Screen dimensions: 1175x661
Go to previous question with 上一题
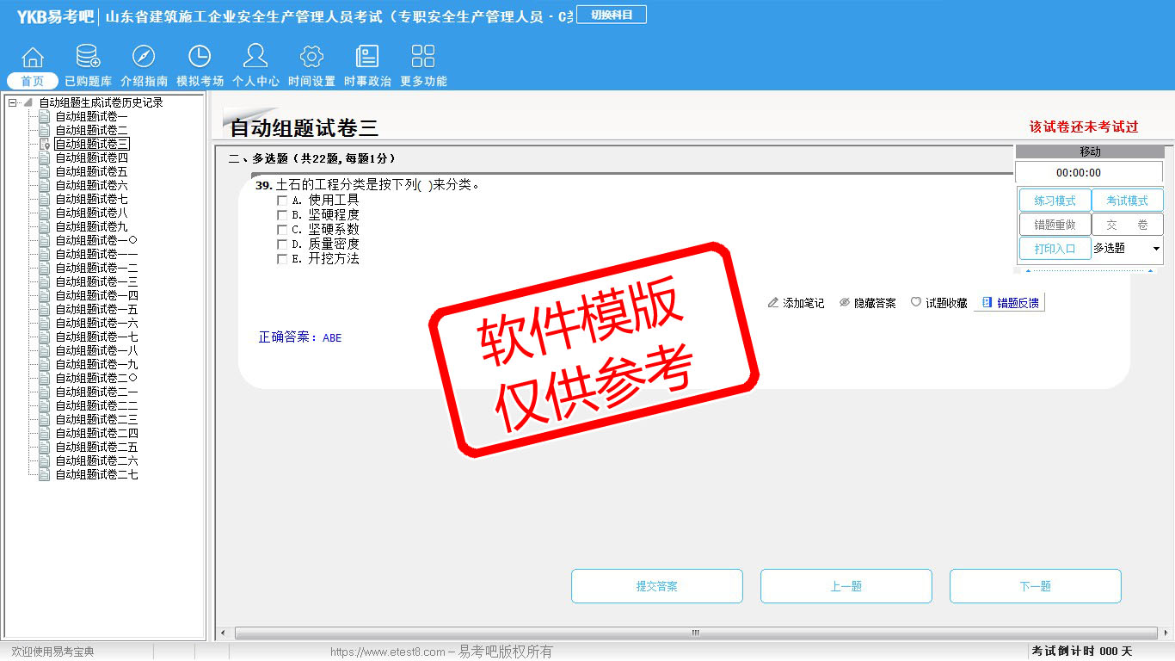coord(846,586)
